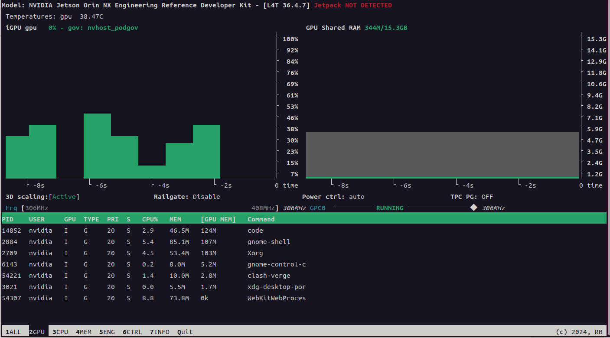Screen dimensions: 610x338
Task: Click the TPC PG OFF value
Action: (x=487, y=197)
